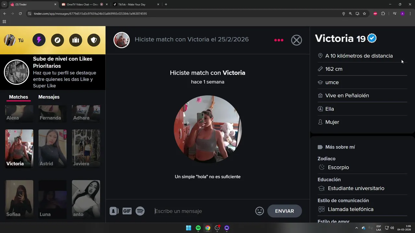Screen dimensions: 415x233
Task: Open the Extensions puzzle icon
Action: [383, 14]
